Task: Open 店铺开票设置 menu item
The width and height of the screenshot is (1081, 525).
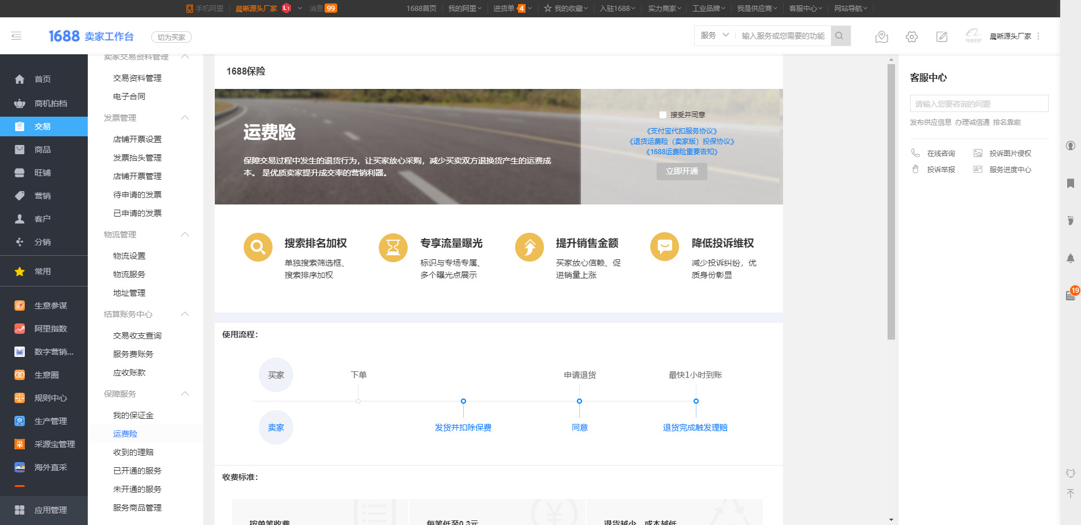Action: (137, 139)
